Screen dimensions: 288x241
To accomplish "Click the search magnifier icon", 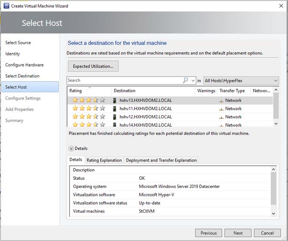I will point(186,80).
